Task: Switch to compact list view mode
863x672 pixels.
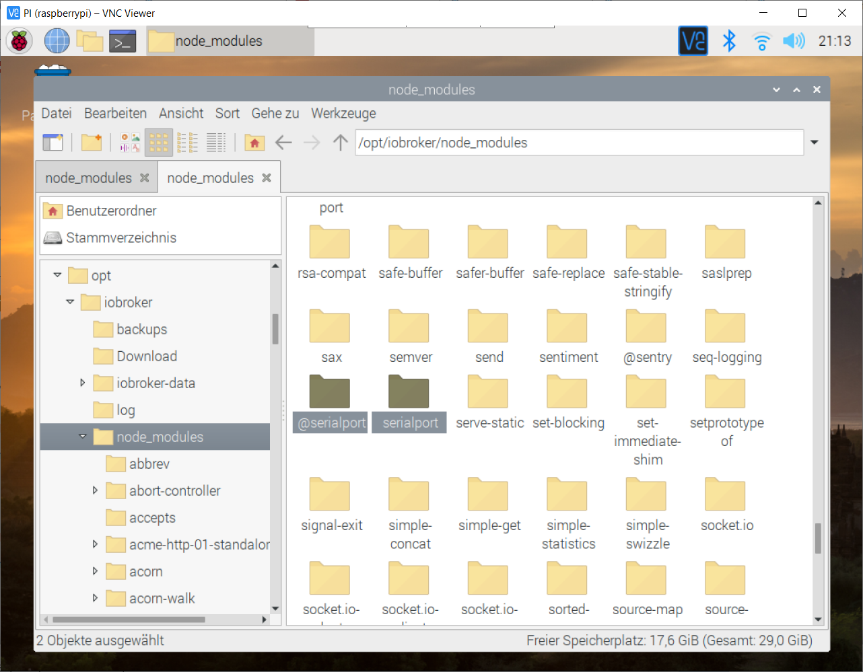Action: [187, 142]
